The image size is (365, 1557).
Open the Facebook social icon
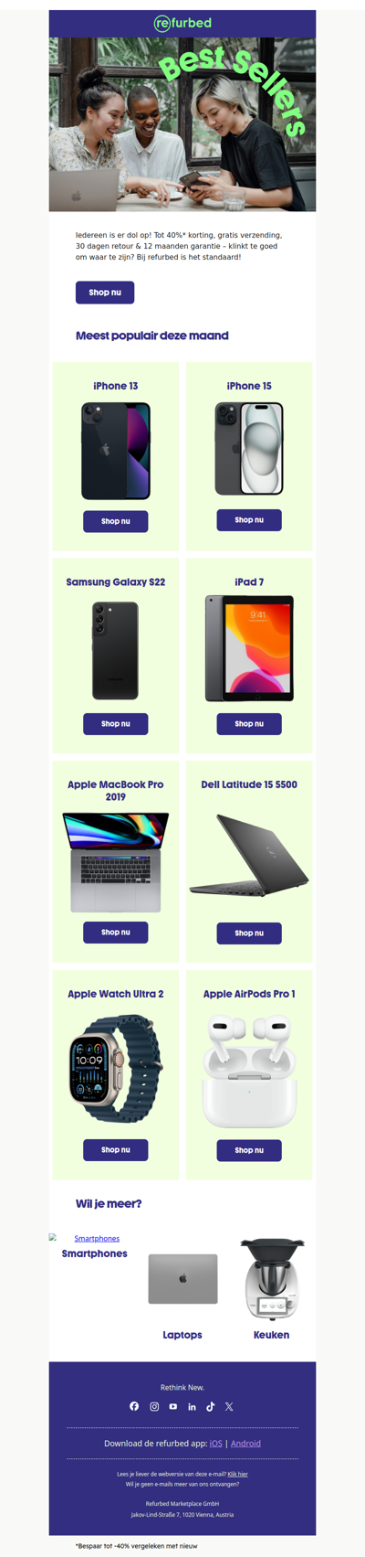pyautogui.click(x=134, y=1406)
